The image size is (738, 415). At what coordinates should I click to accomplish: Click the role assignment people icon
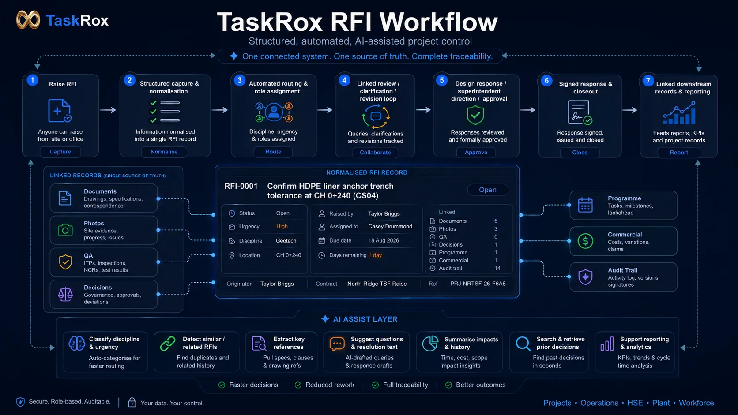tap(274, 112)
